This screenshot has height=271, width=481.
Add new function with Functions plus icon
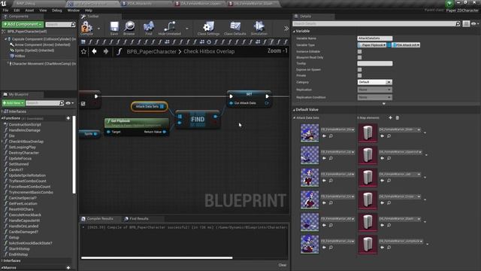point(68,118)
